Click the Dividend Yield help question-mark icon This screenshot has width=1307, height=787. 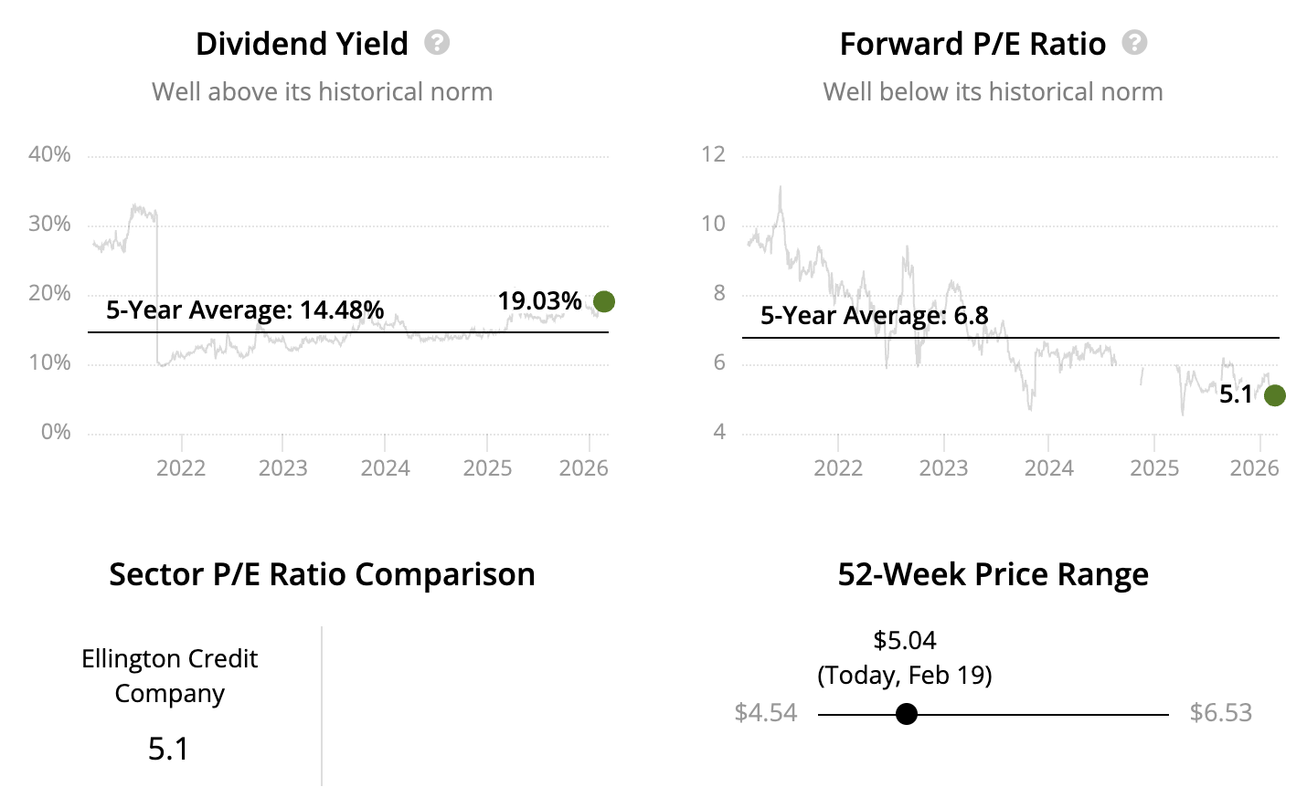(x=437, y=43)
